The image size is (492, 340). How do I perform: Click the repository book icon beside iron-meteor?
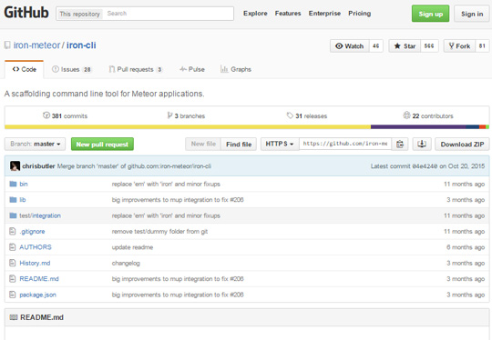pos(7,45)
